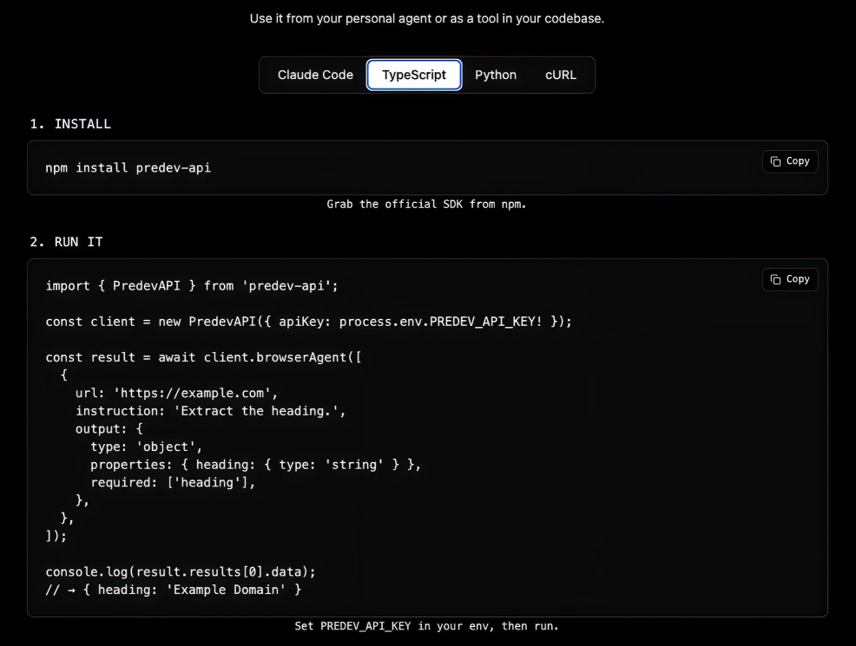Click the 'npm install predev-api' command text
Viewport: 856px width, 646px height.
click(128, 168)
